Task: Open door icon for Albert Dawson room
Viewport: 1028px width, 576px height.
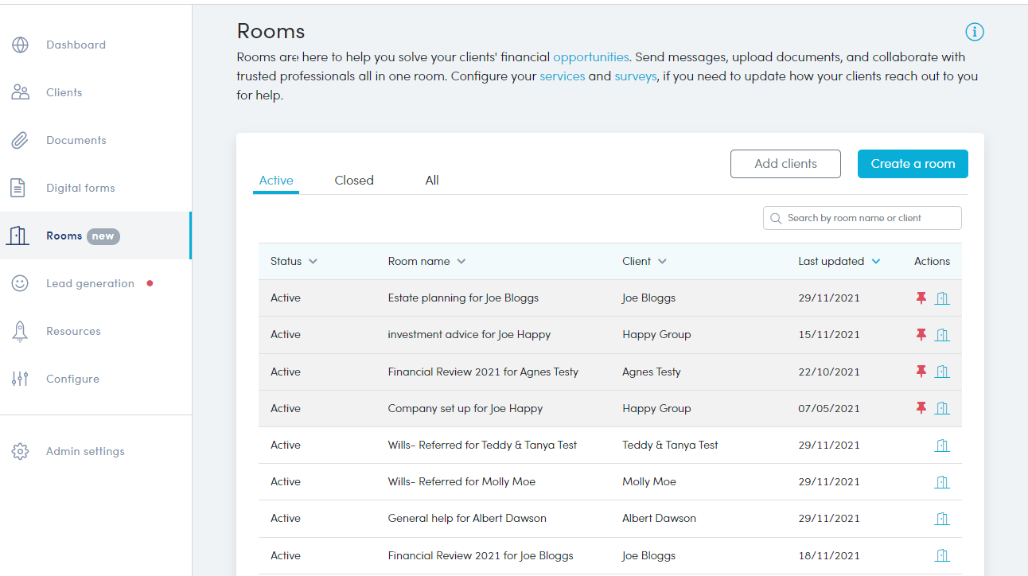Action: [942, 518]
